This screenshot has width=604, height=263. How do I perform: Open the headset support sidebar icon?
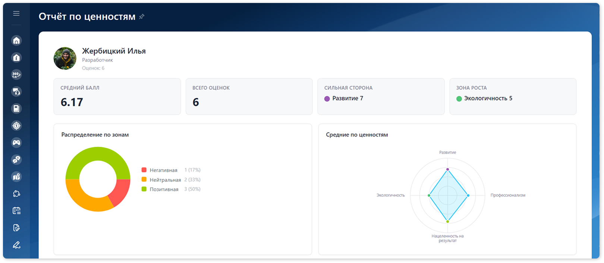tap(16, 92)
